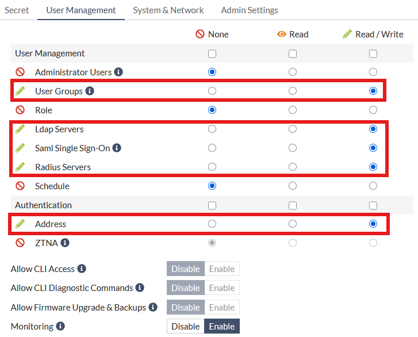
Task: Click info icon next to Saml Single Sign-On
Action: click(117, 148)
